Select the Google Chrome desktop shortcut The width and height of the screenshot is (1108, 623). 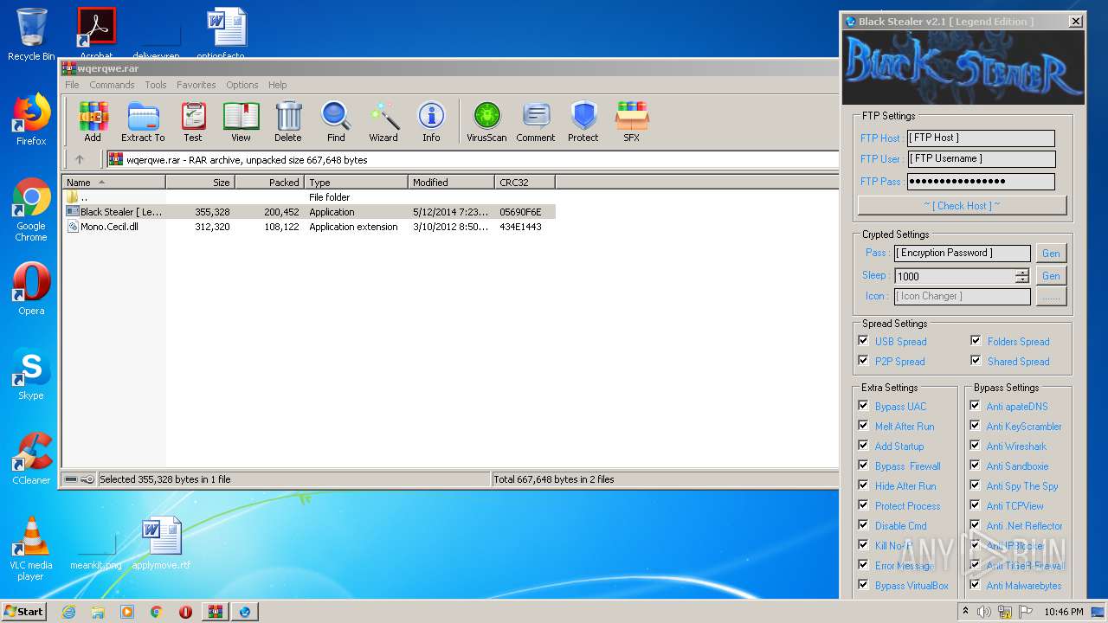coord(31,209)
